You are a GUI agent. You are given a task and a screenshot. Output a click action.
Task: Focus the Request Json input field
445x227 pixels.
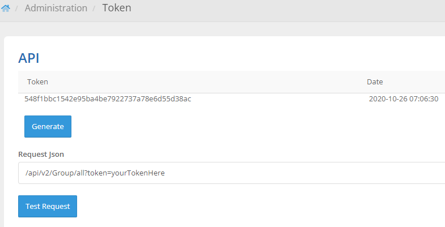(227, 173)
